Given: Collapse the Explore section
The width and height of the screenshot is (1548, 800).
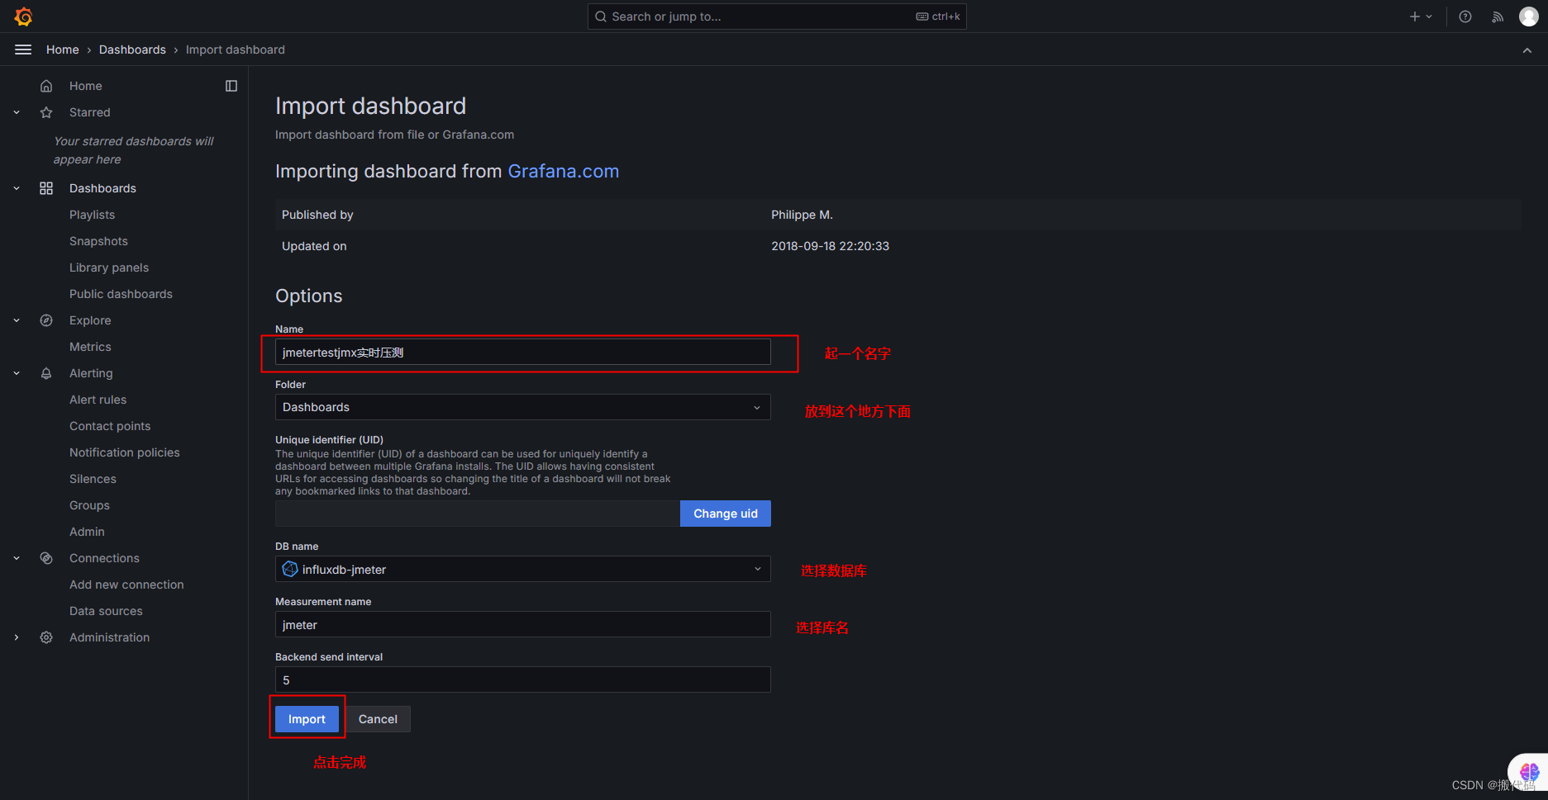Looking at the screenshot, I should click(17, 320).
